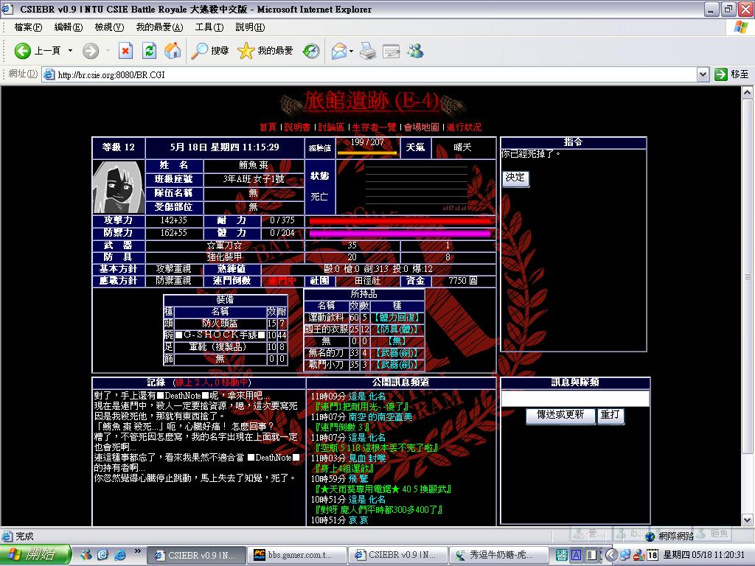Open the 檢視(V) menu

(x=109, y=27)
